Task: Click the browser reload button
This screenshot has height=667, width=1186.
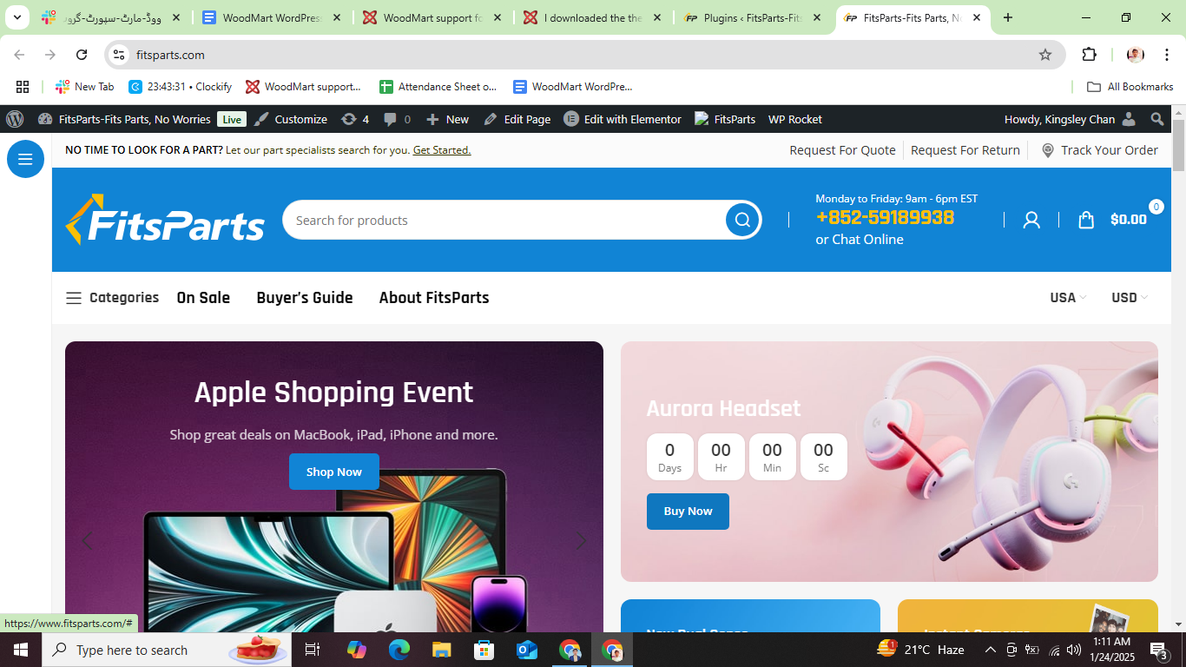Action: point(82,55)
